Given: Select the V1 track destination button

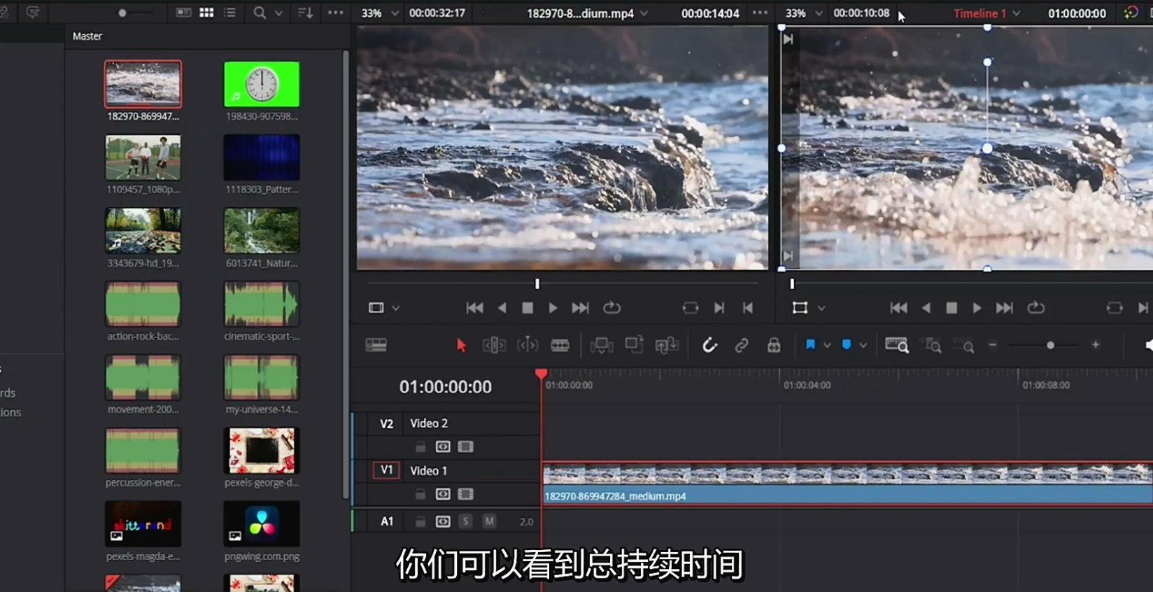Looking at the screenshot, I should click(x=386, y=470).
